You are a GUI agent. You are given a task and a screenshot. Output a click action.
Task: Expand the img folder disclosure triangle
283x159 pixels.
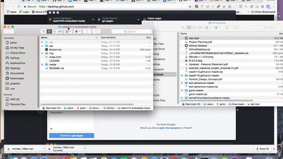pos(42,53)
